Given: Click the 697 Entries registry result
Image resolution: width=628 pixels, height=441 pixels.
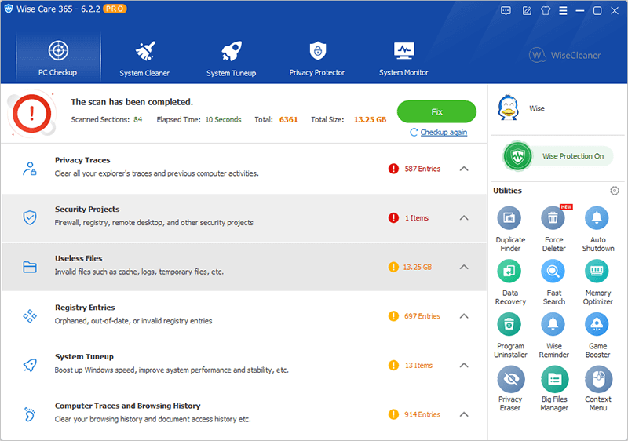Looking at the screenshot, I should coord(422,316).
